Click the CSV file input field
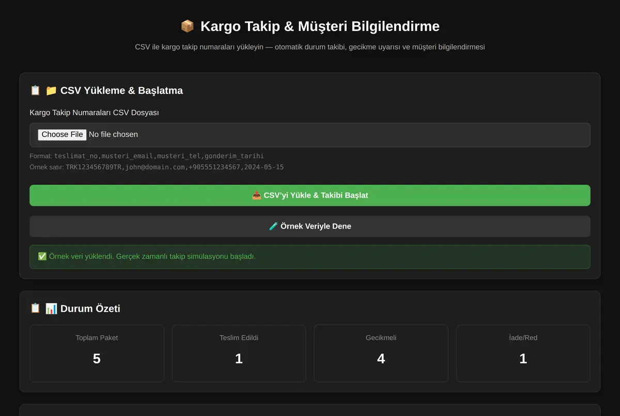This screenshot has height=416, width=620. click(310, 135)
